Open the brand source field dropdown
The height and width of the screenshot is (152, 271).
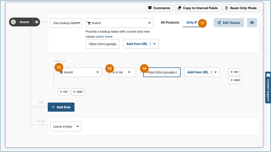119,23
